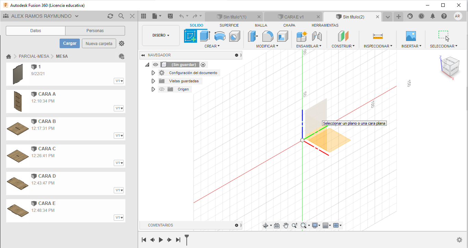Select the Extrude tool icon

(205, 36)
